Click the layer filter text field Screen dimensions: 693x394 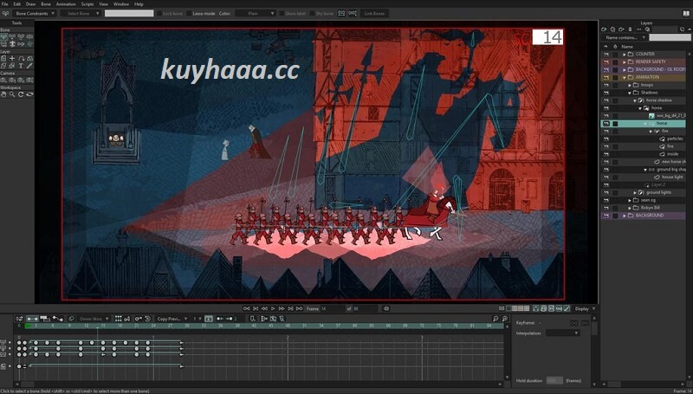(670, 38)
